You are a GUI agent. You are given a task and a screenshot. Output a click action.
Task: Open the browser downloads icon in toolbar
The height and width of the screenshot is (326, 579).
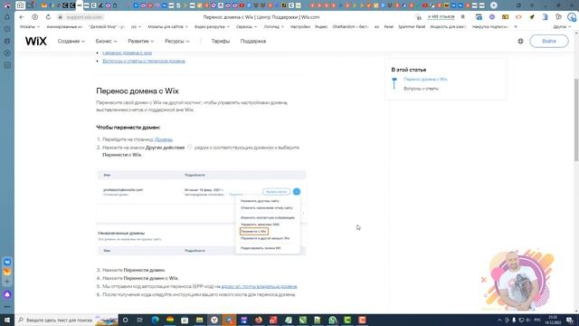pos(572,17)
